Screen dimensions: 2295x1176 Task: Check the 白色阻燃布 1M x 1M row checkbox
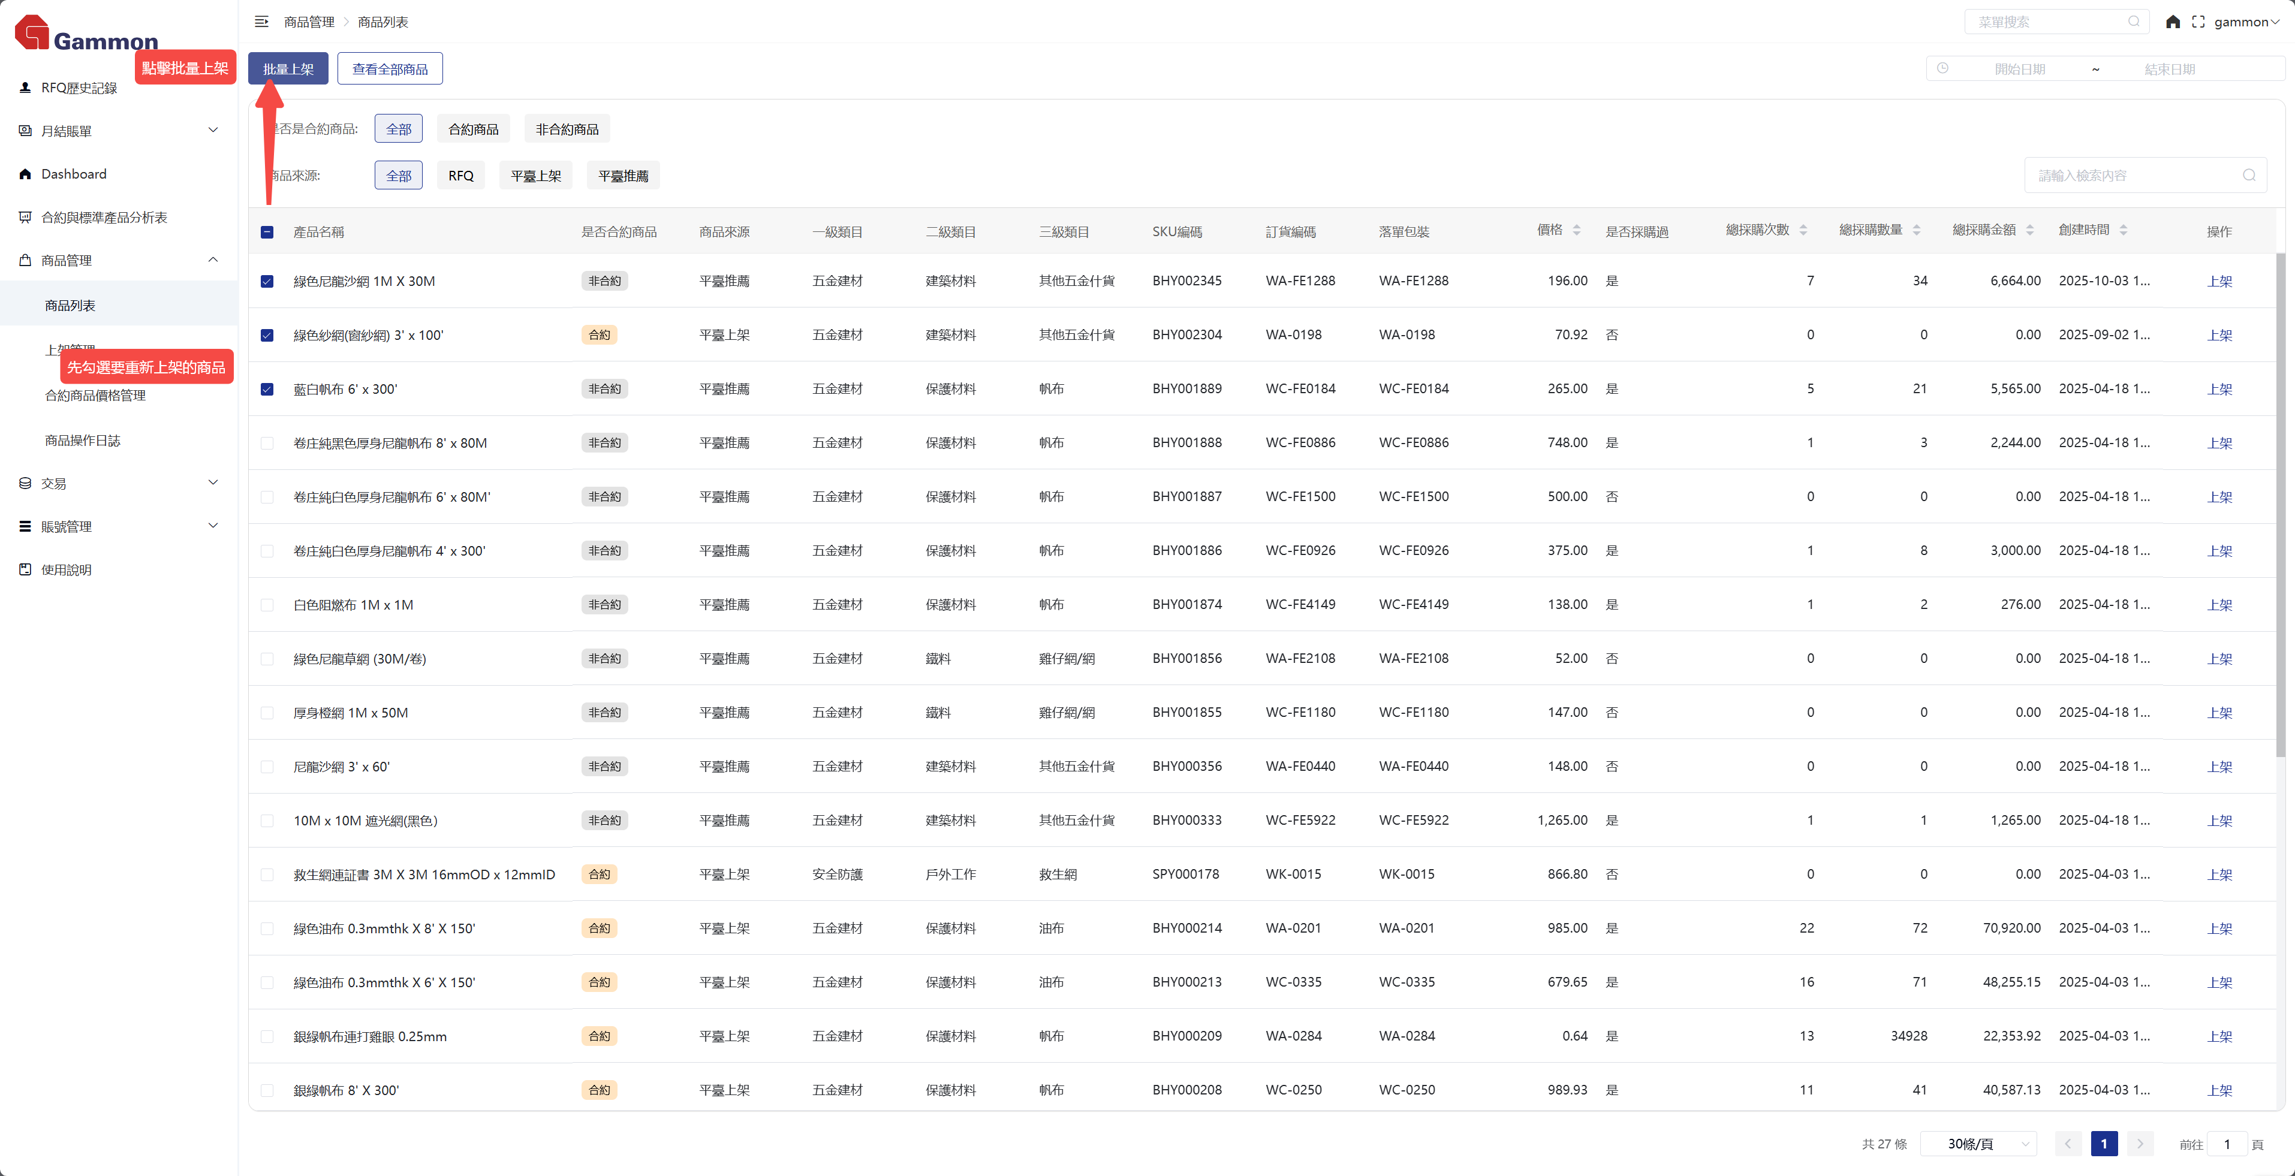click(267, 605)
